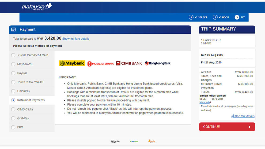Viewport: 265px width, 149px height.
Task: Click the TOTAL MYR 3,428.00 value
Action: tap(244, 92)
